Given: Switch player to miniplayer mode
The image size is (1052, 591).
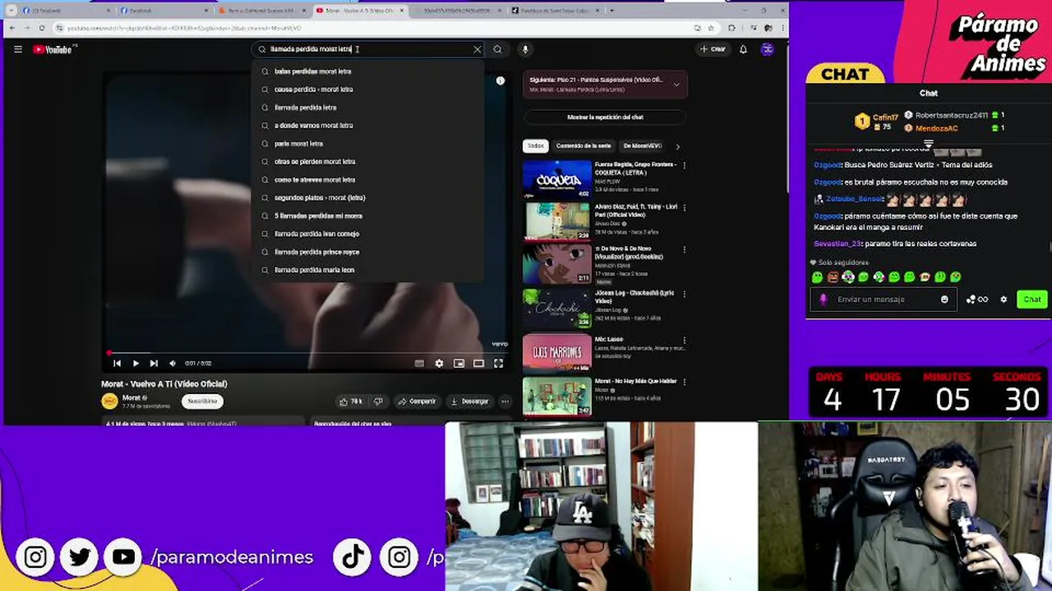Looking at the screenshot, I should (x=459, y=363).
